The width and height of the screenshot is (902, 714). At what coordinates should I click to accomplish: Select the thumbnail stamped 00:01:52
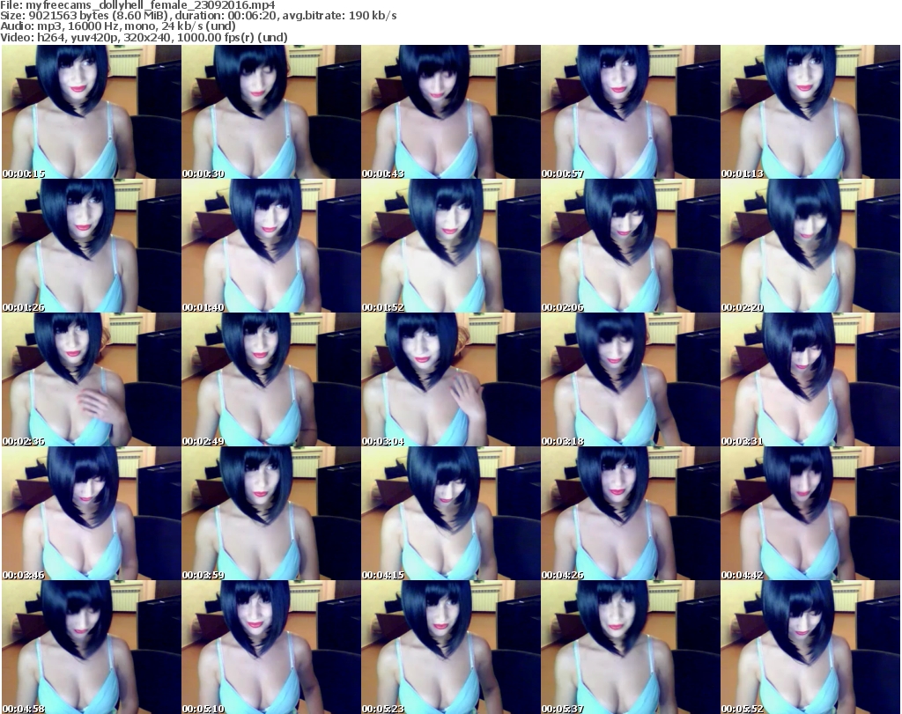tap(450, 246)
